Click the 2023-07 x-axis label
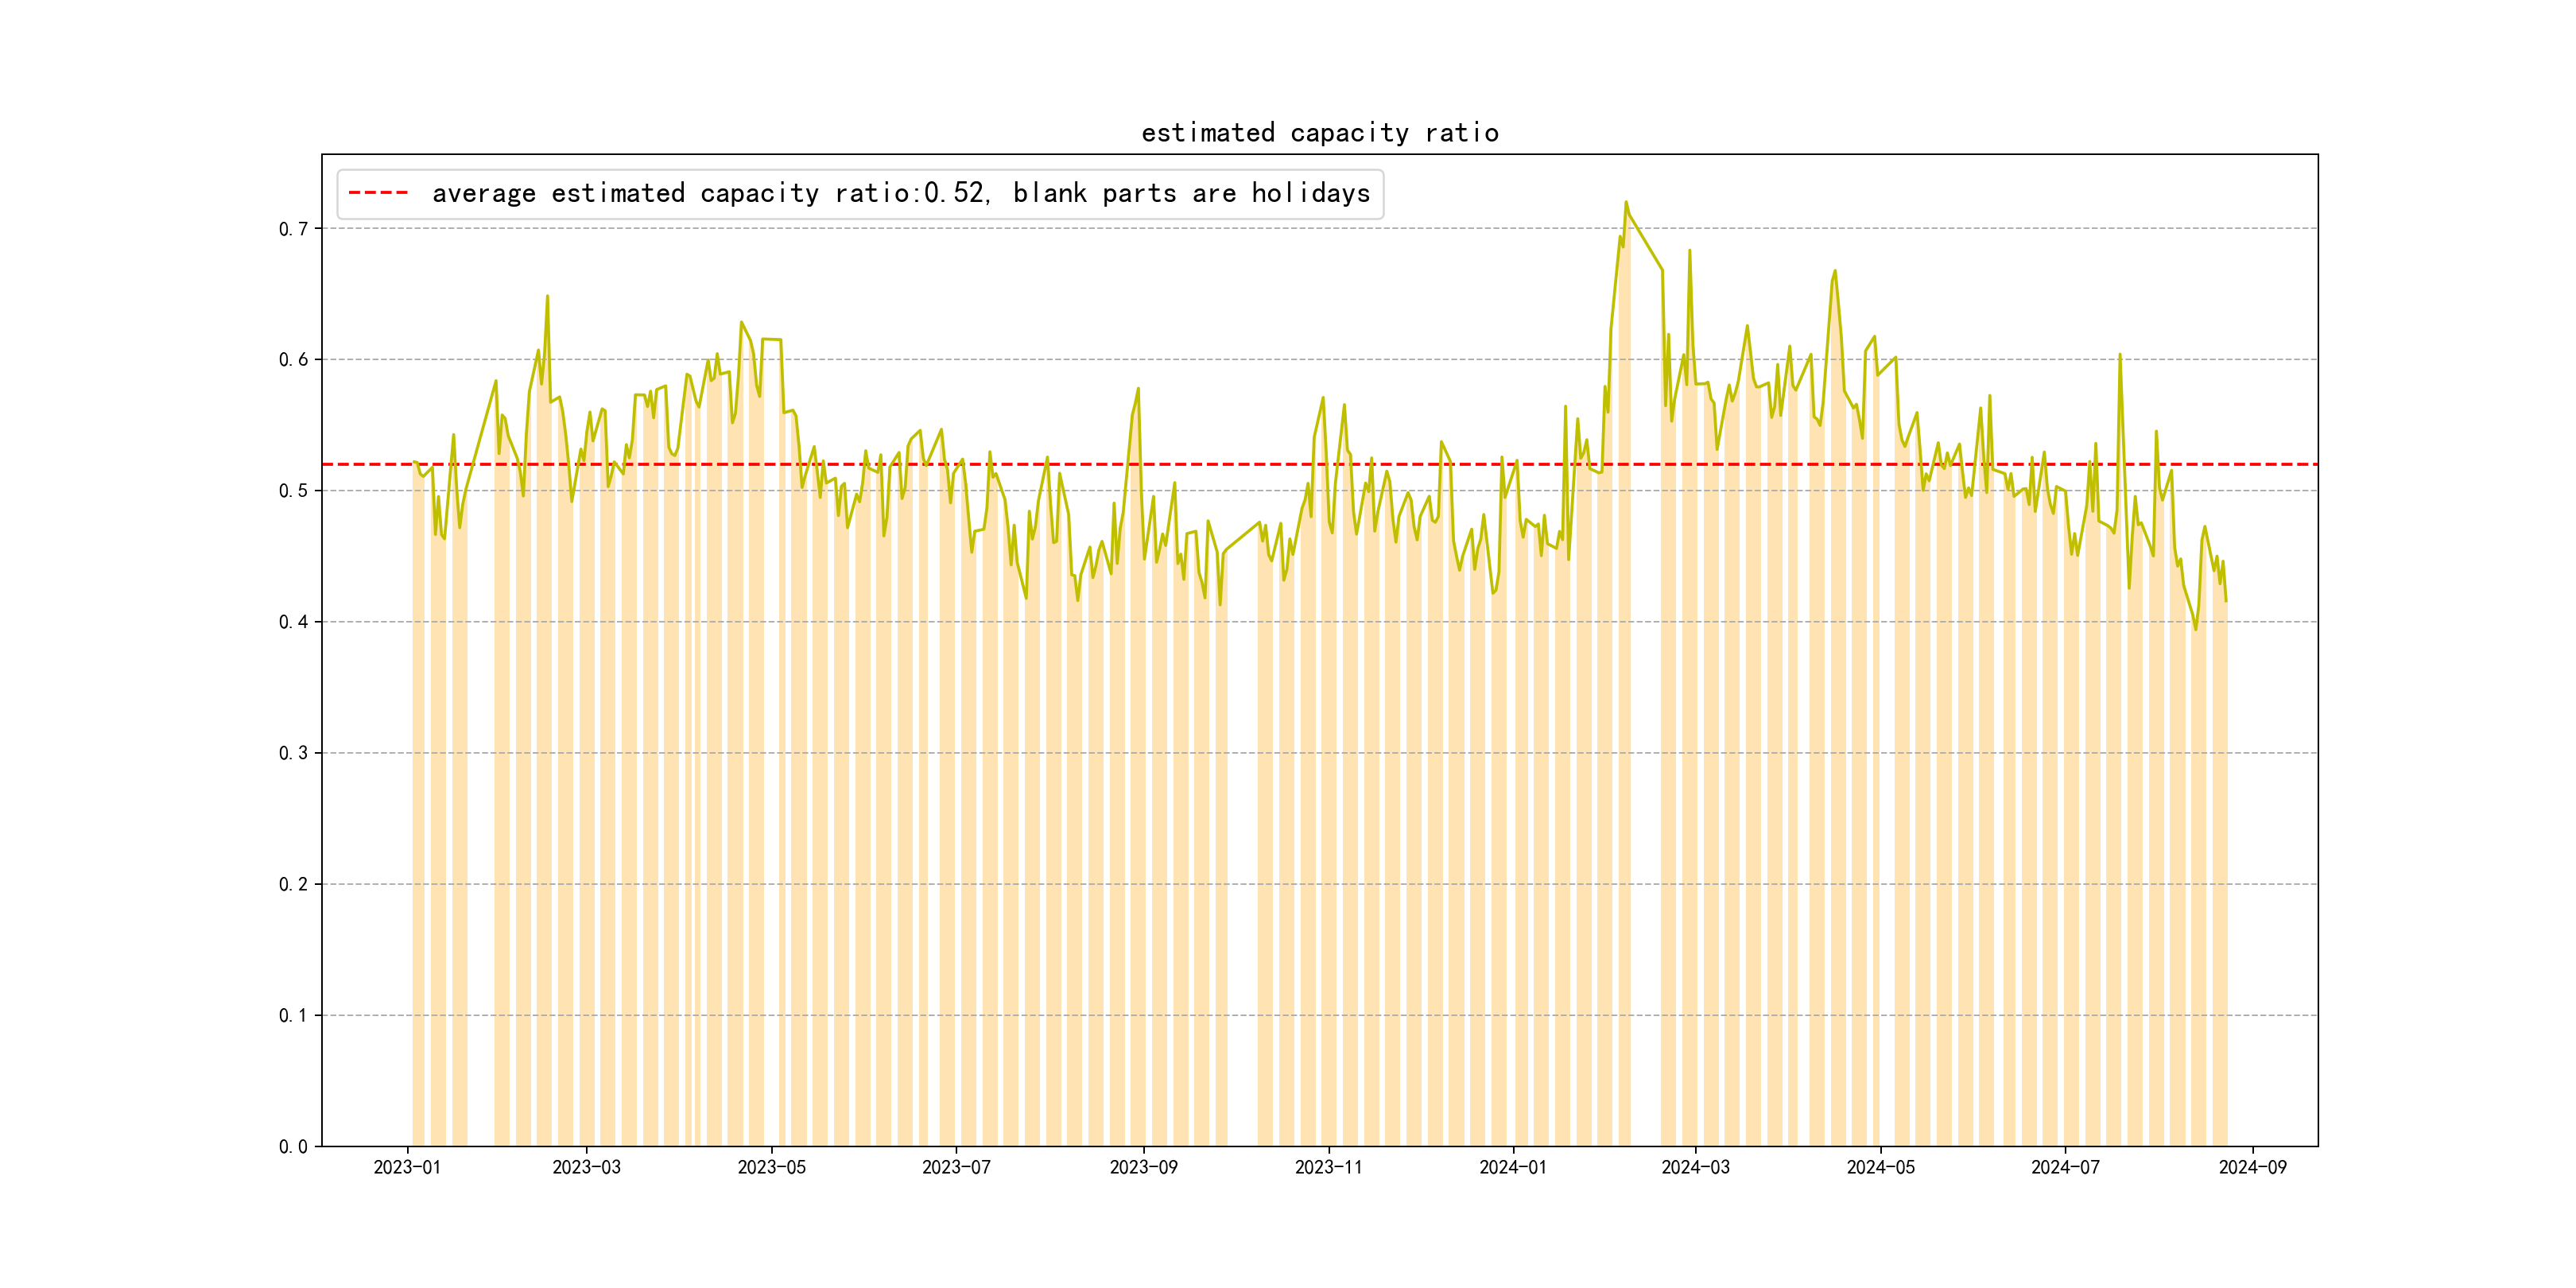Viewport: 2576px width, 1288px height. point(956,1167)
